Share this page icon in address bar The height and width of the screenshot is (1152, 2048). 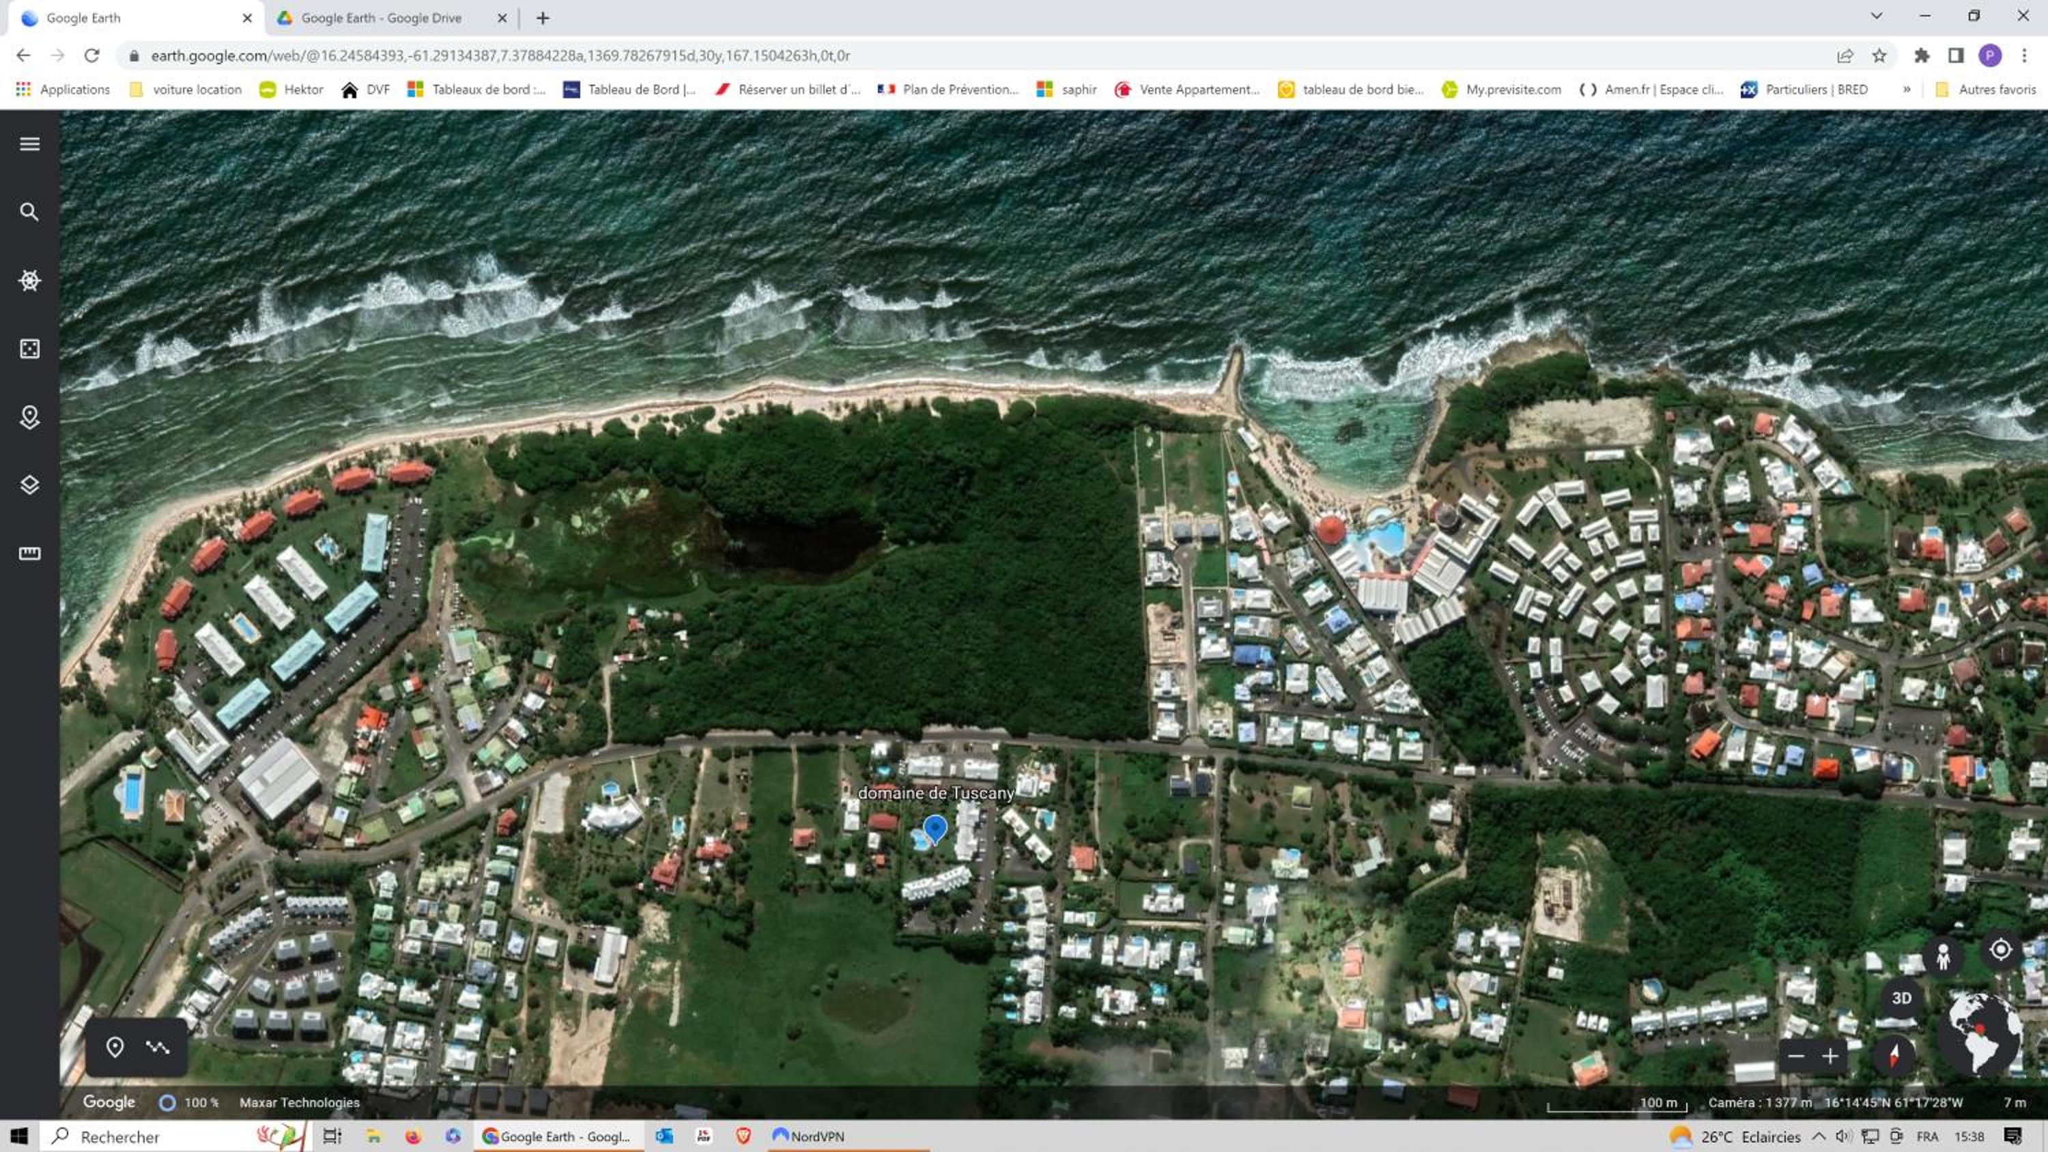(1845, 55)
